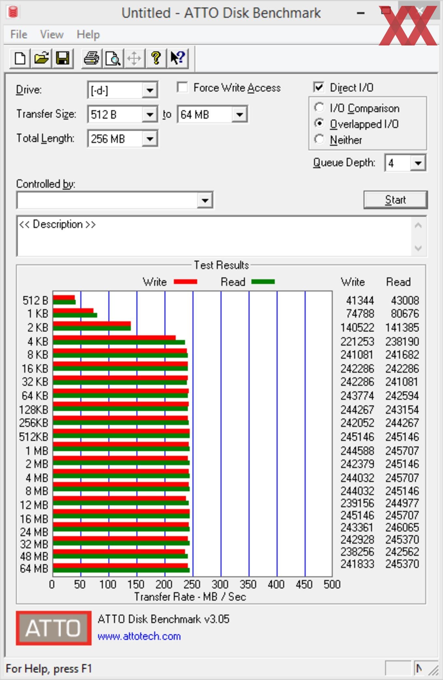This screenshot has height=680, width=443.
Task: Expand the Queue Depth dropdown
Action: point(418,163)
